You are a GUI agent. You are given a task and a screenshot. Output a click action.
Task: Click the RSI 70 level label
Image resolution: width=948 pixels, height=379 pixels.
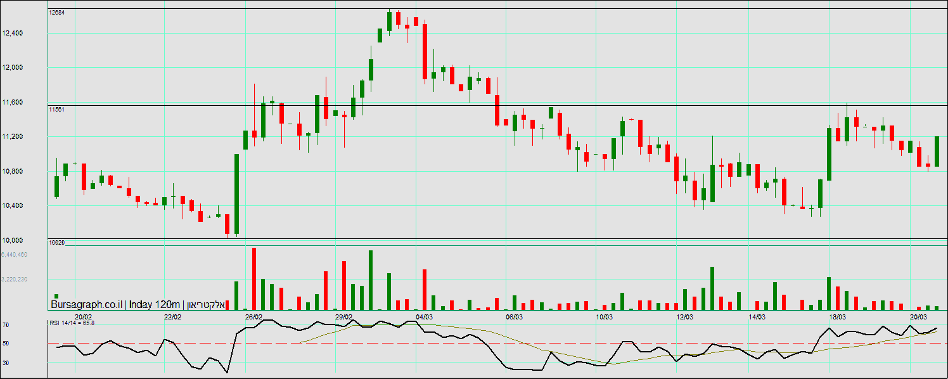5,324
